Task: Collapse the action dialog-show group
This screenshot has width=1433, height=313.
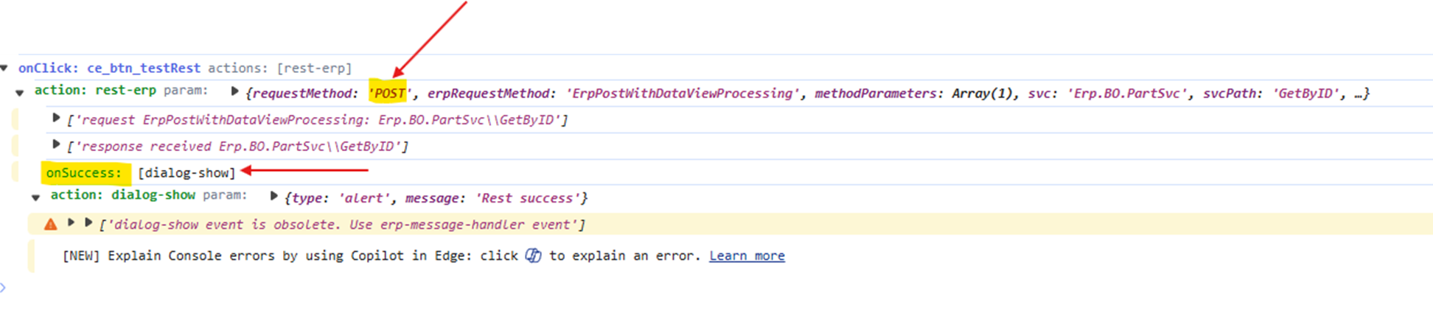Action: (35, 197)
